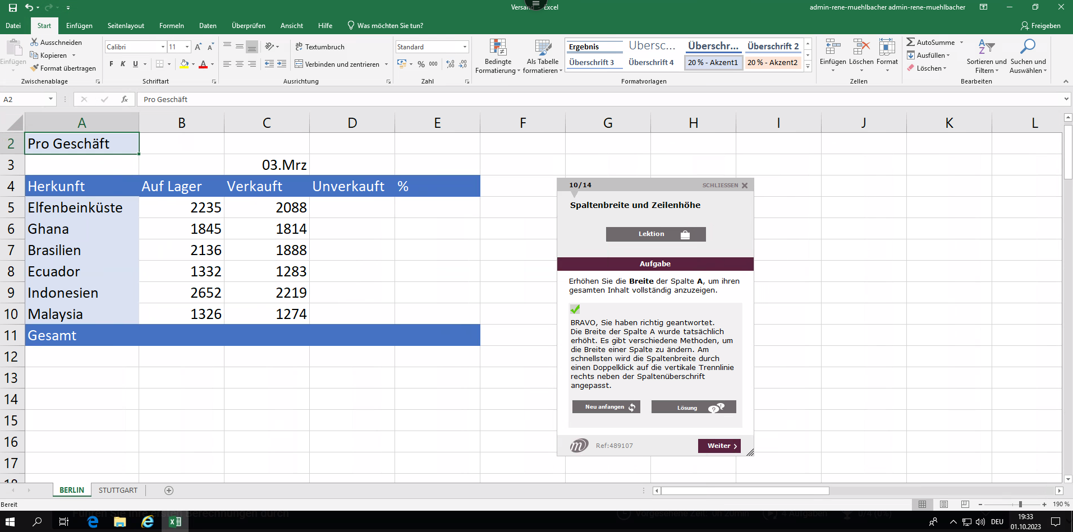Screen dimensions: 1073x532
Task: Click the Neu anfangen button
Action: coord(606,407)
